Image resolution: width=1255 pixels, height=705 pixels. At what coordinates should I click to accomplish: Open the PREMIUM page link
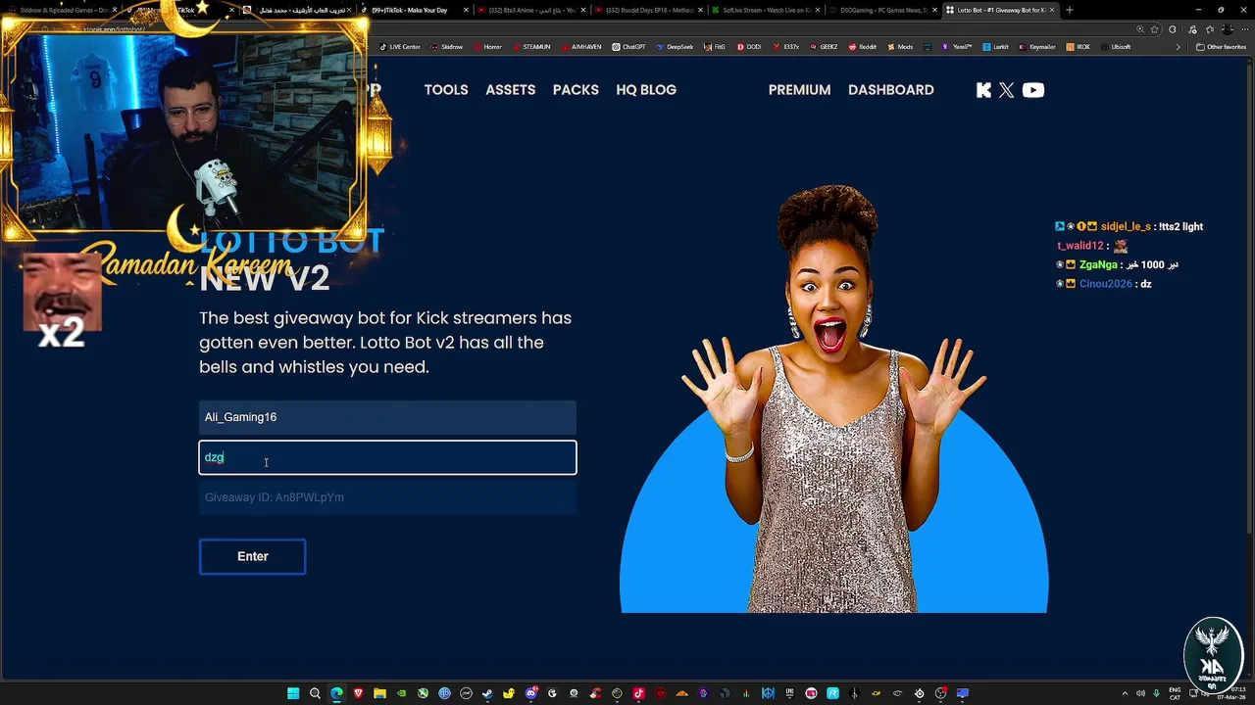[799, 90]
